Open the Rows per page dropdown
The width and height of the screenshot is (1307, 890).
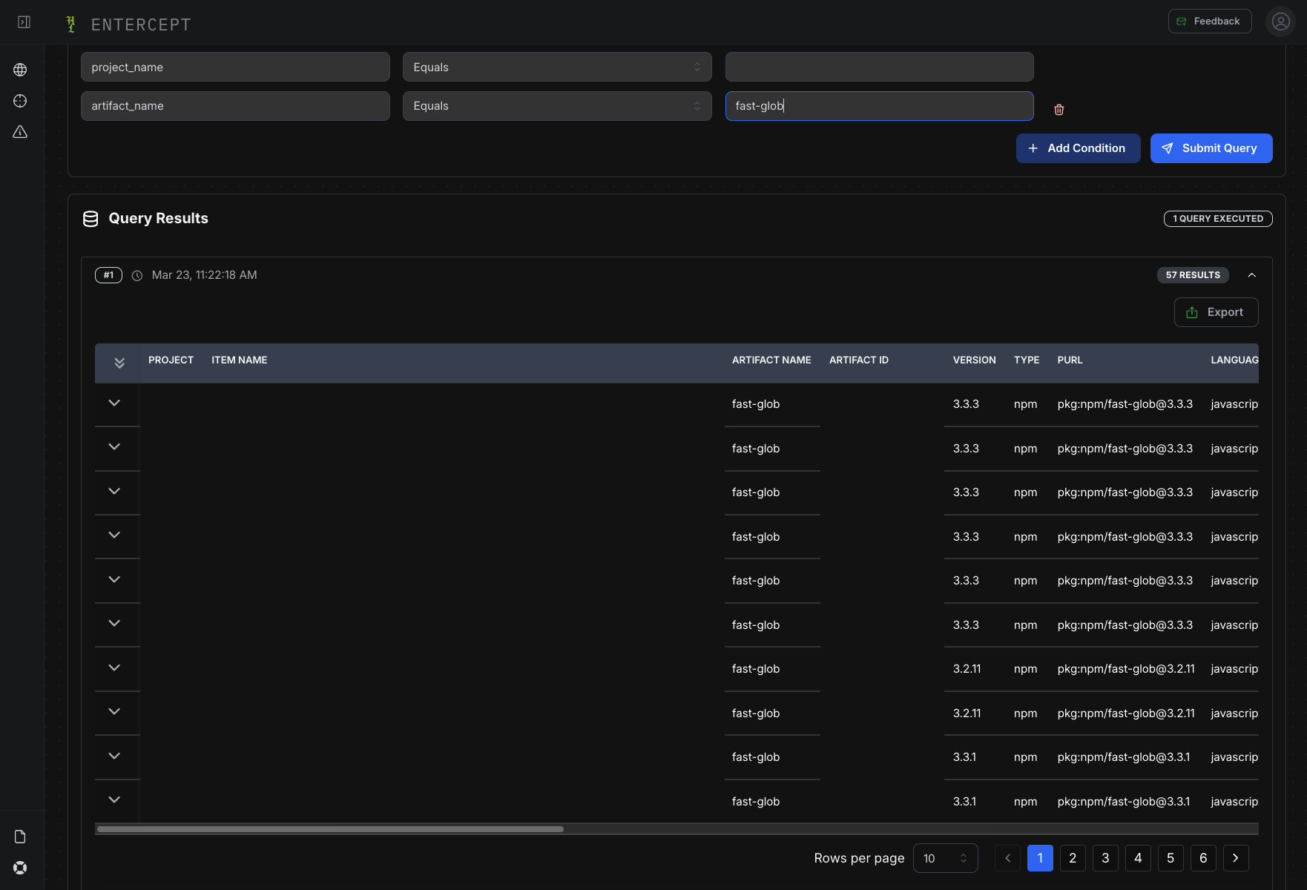(x=945, y=858)
